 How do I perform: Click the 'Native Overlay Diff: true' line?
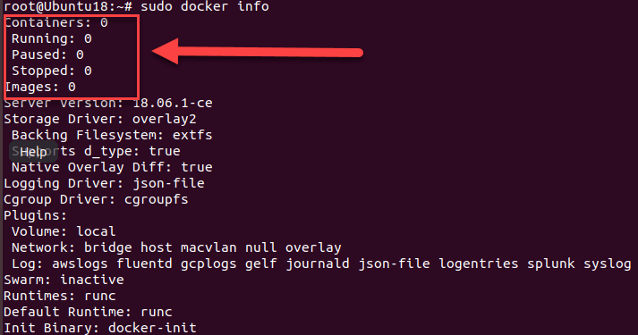(x=112, y=167)
